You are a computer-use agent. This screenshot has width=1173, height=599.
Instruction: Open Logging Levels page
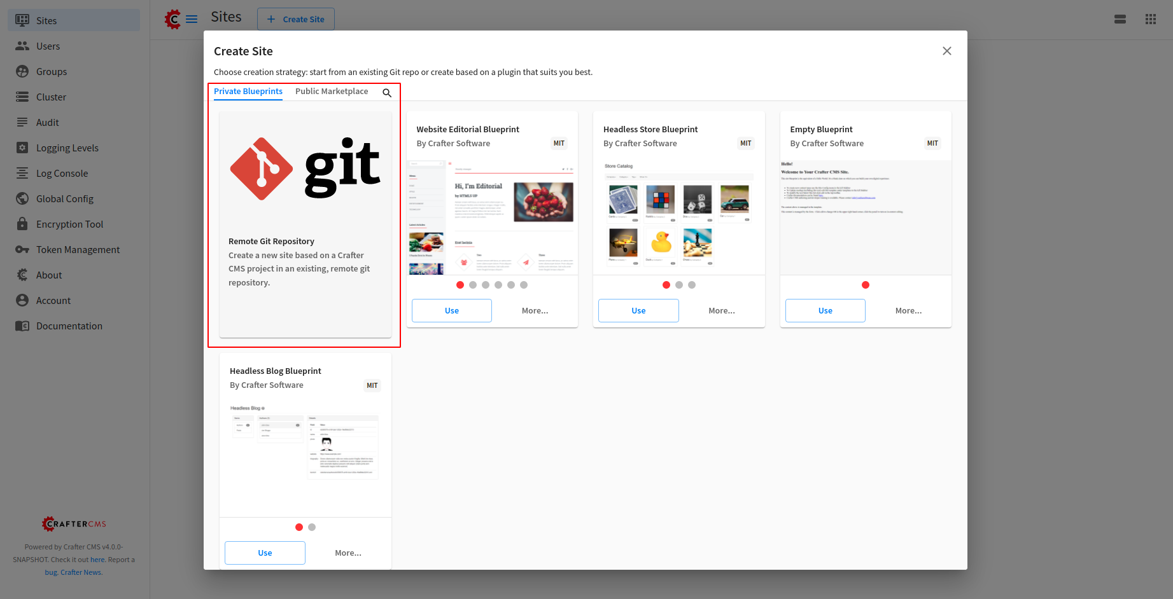pos(67,148)
